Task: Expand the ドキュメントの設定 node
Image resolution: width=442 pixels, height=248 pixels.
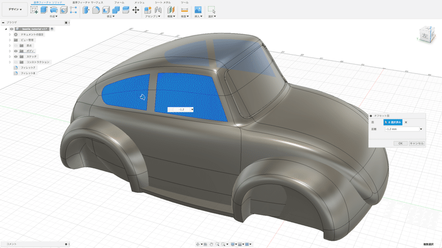Action: (10, 34)
